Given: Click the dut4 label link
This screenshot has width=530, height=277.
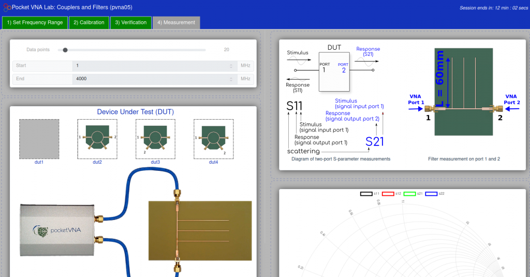Looking at the screenshot, I should pyautogui.click(x=214, y=162).
